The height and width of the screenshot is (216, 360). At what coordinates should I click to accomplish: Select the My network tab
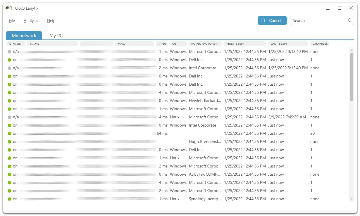pyautogui.click(x=24, y=35)
